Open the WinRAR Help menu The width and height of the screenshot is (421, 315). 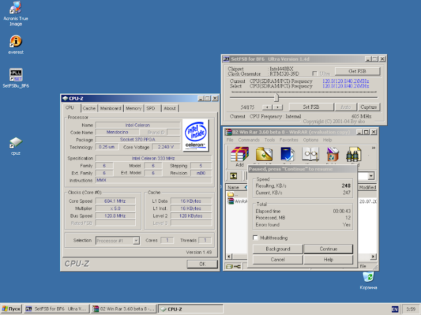327,140
